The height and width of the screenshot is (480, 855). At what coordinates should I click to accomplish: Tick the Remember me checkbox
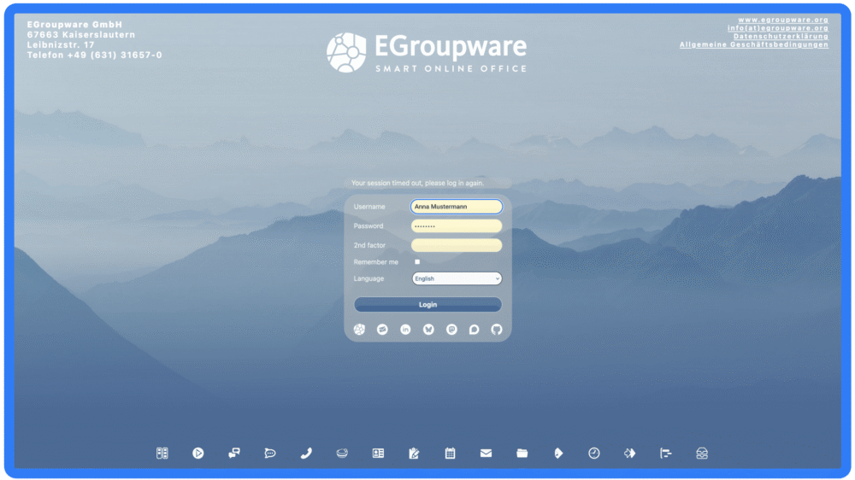[417, 262]
